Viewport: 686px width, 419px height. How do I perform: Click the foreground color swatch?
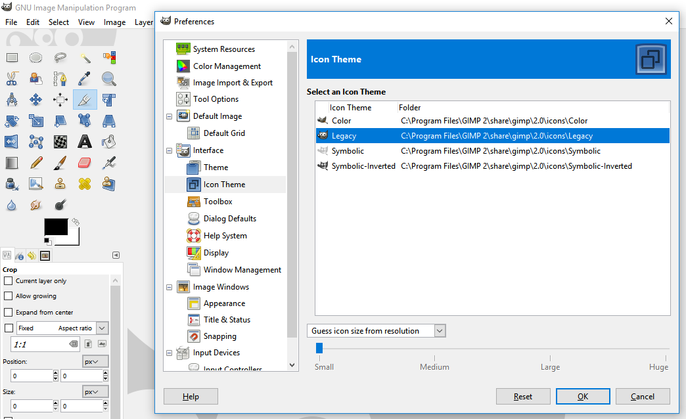pos(56,227)
